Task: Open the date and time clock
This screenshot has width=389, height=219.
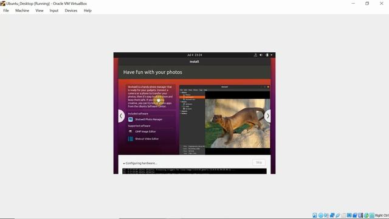Action: [x=194, y=55]
